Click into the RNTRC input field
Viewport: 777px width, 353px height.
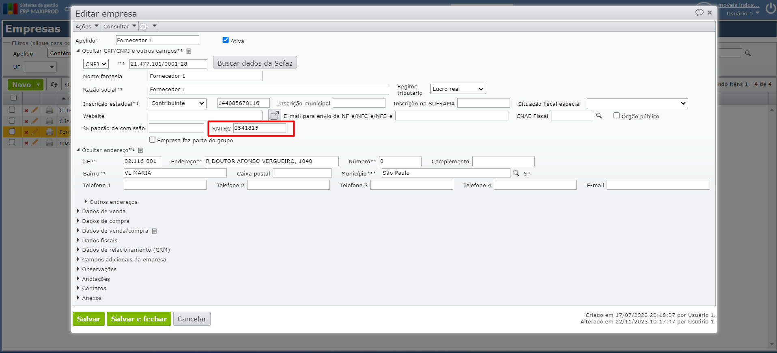tap(259, 128)
